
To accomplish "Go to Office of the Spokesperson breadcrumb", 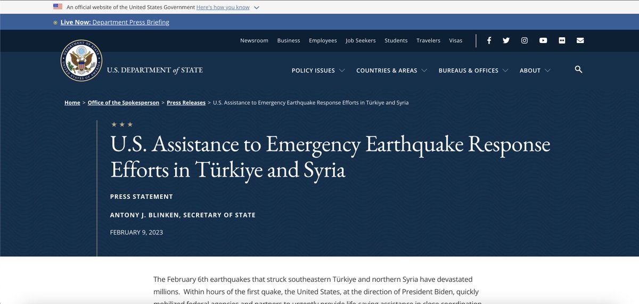I will [x=124, y=103].
